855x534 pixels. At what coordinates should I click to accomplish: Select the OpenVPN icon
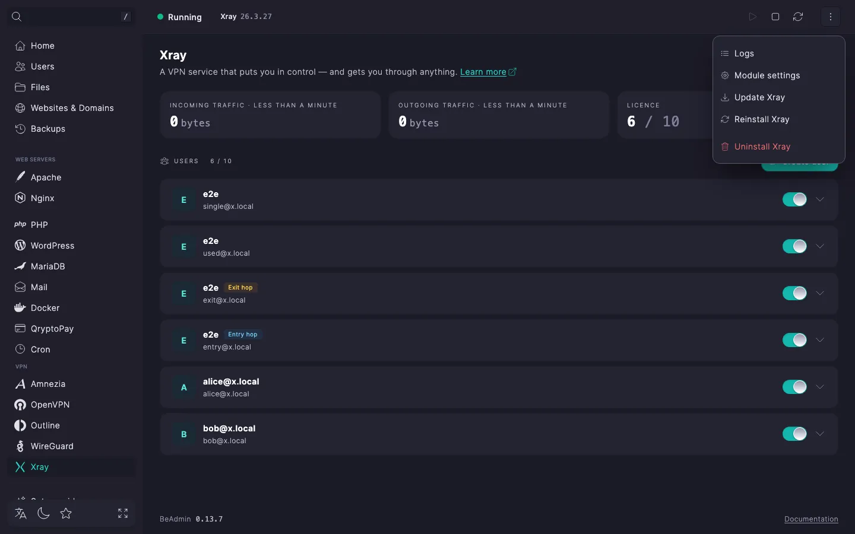click(20, 405)
